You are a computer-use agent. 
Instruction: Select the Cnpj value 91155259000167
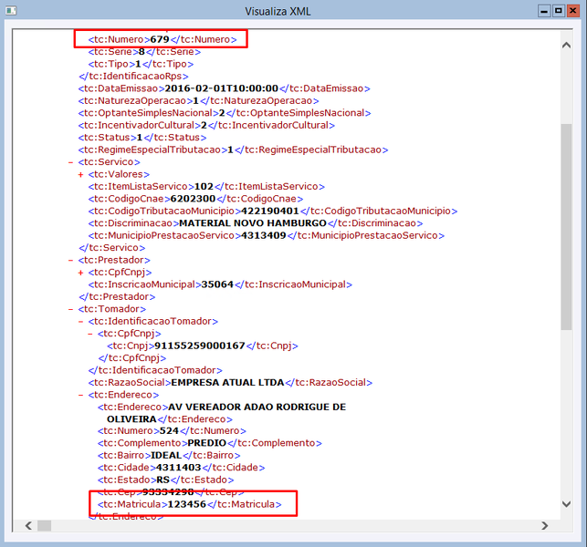(200, 346)
